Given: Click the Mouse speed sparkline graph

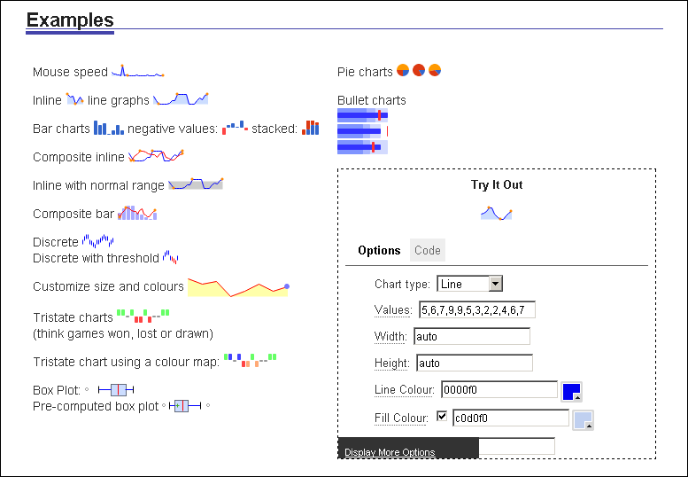Looking at the screenshot, I should (x=137, y=71).
